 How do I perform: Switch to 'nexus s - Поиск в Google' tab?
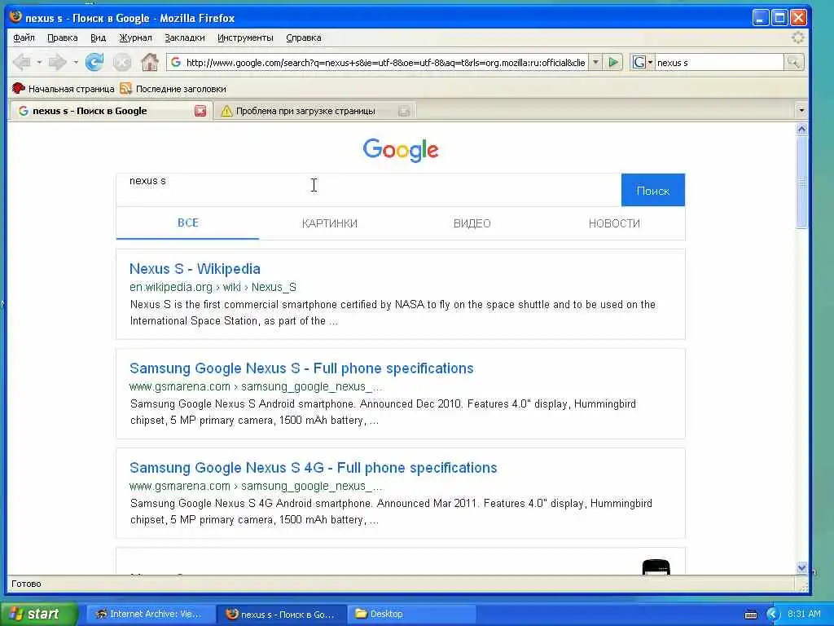click(109, 111)
